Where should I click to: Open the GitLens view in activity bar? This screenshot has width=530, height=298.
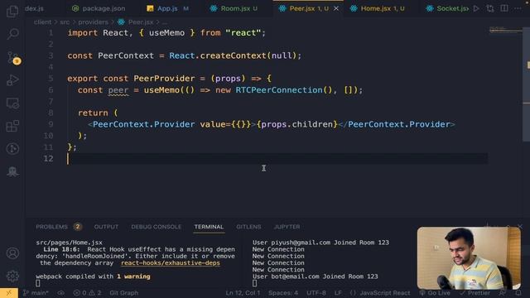[12, 149]
